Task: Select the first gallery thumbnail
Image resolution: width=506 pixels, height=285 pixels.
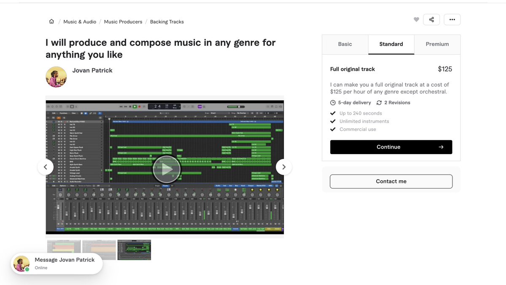Action: [x=64, y=250]
